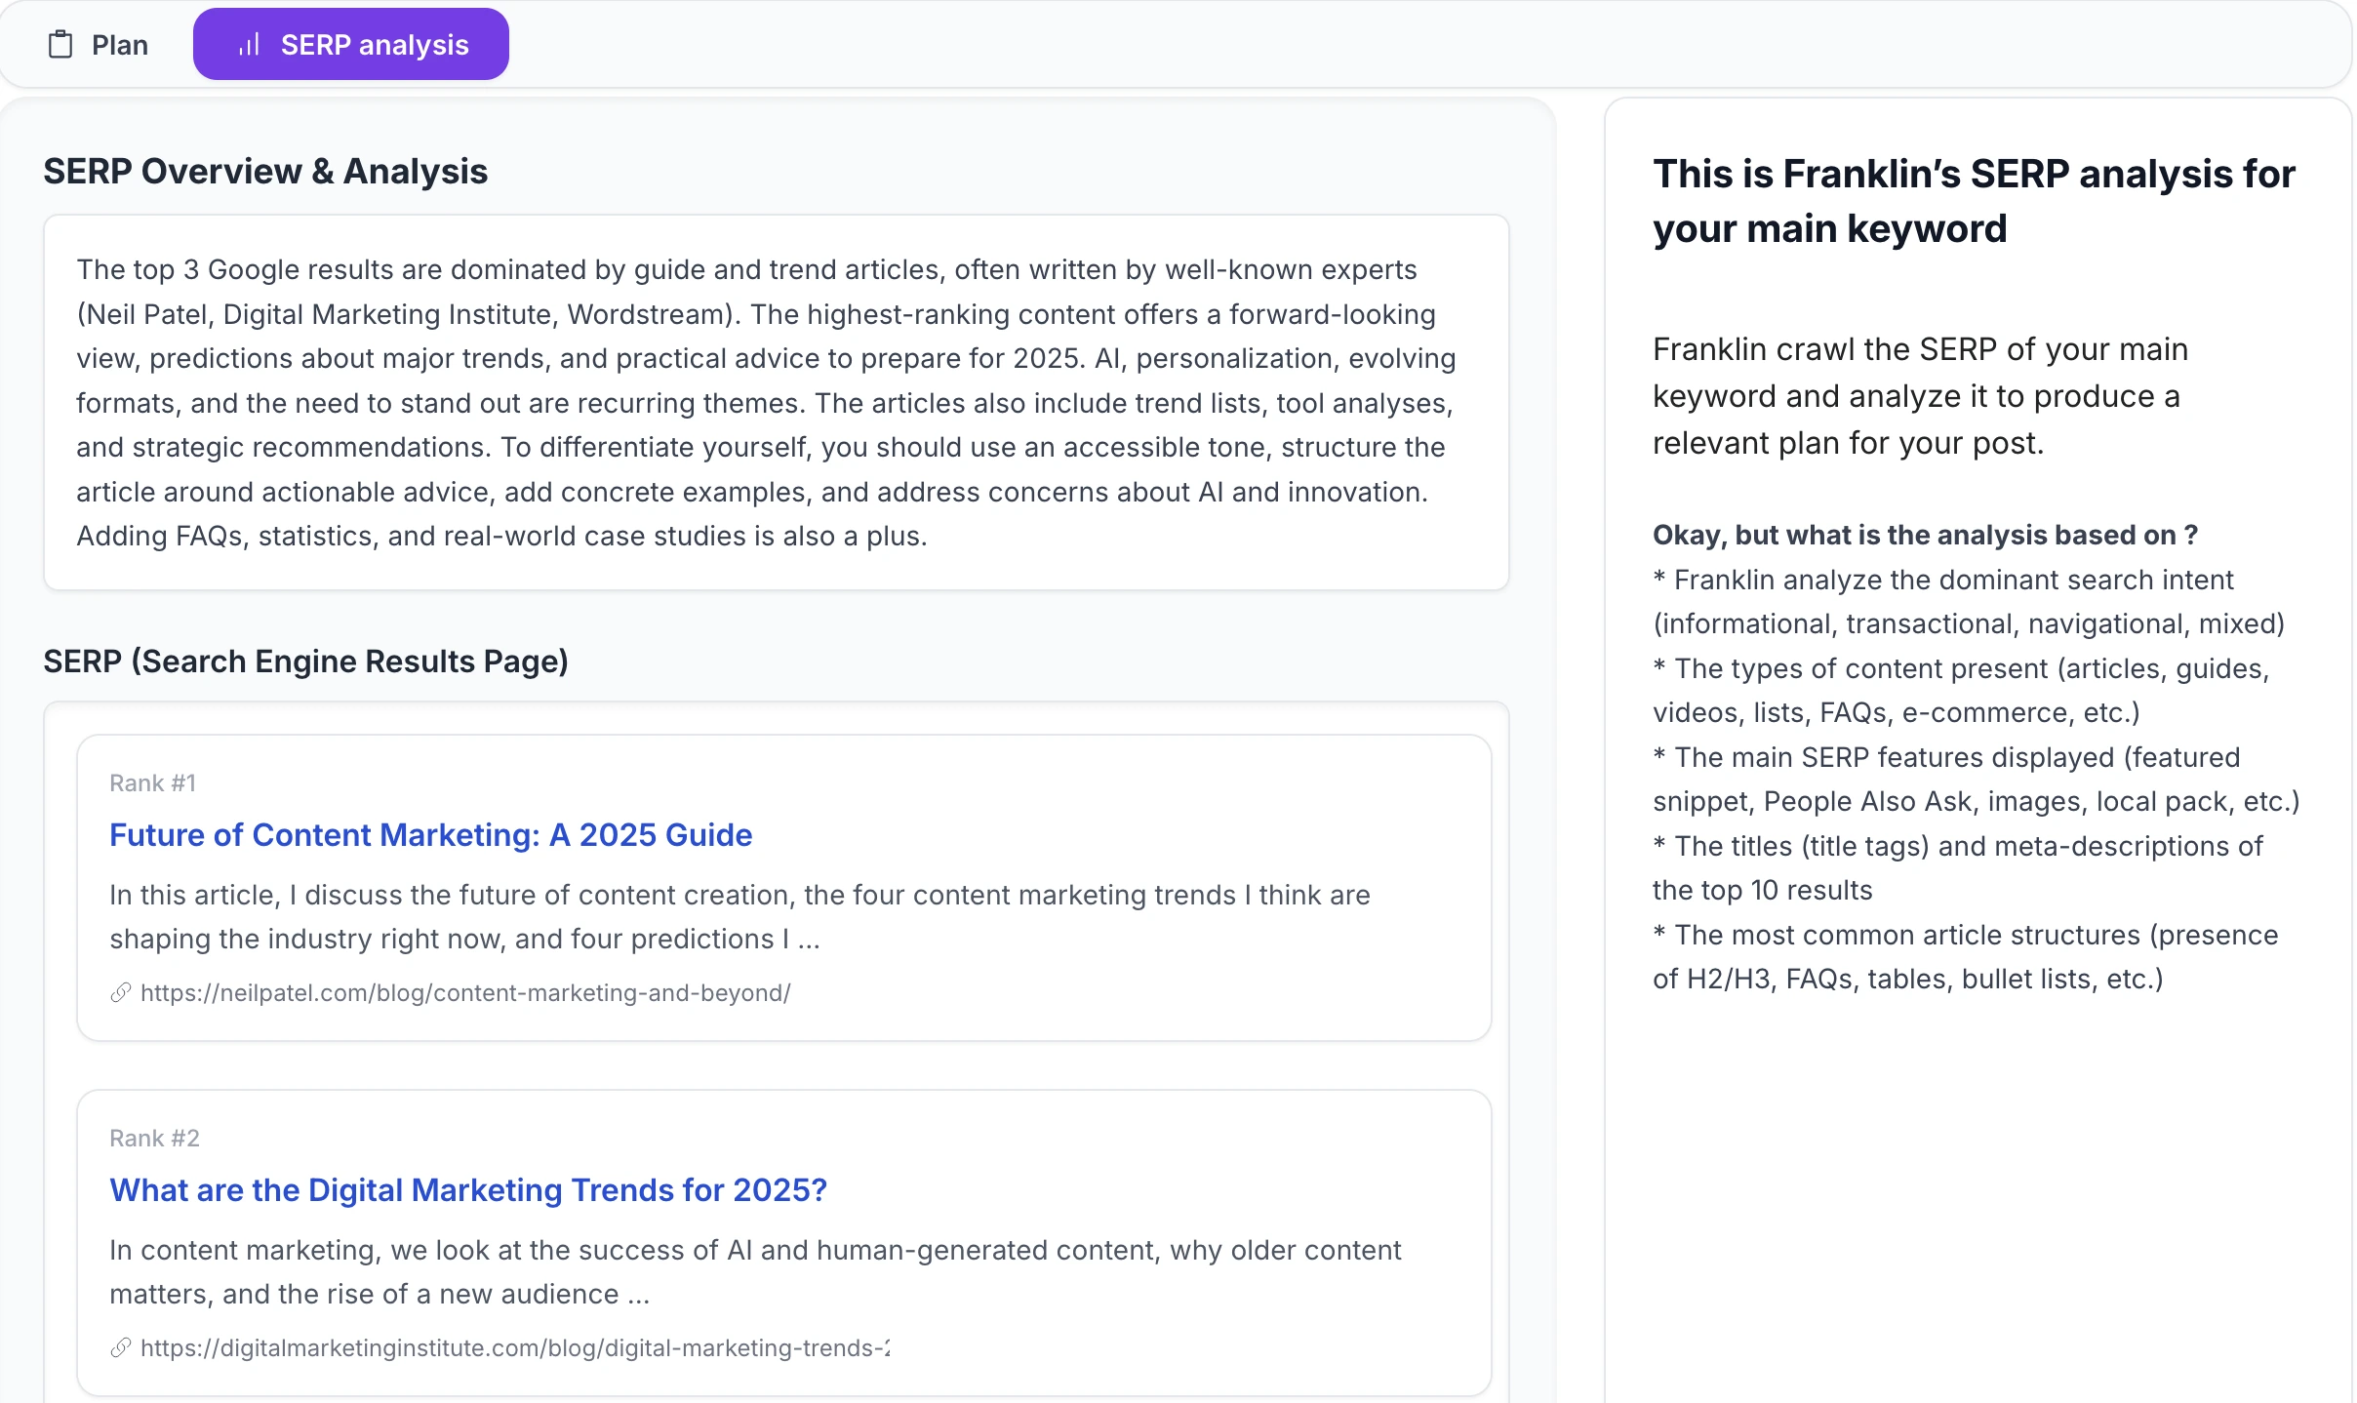Open the article Future of Content Marketing: A 2025 Guide

430,834
